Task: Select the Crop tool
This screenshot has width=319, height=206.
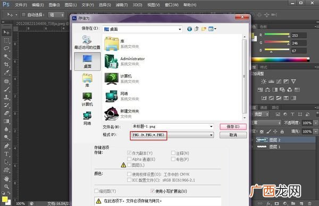Action: click(6, 64)
